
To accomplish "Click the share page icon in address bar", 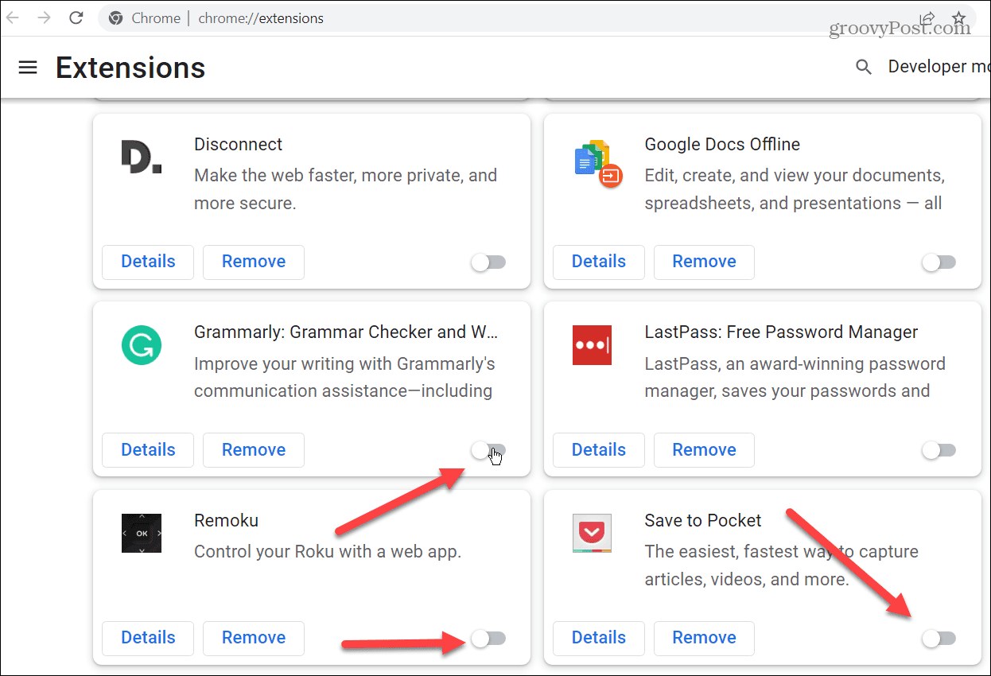I will pyautogui.click(x=927, y=17).
